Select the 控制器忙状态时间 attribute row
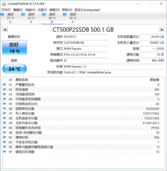Image resolution: width=167 pixels, height=171 pixels. (81, 128)
